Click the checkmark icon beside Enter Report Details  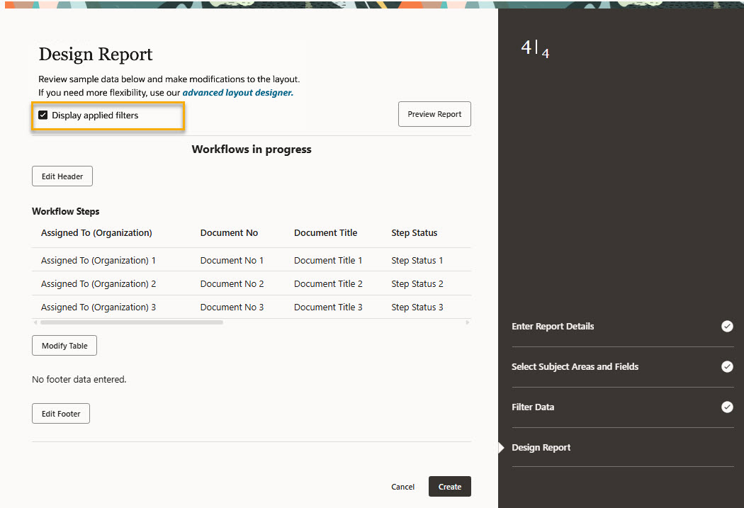coord(727,327)
